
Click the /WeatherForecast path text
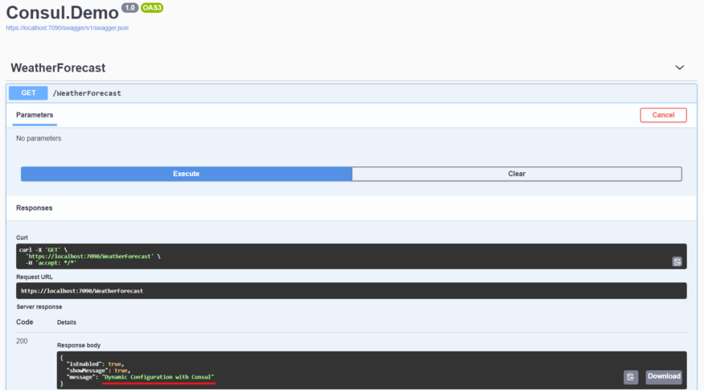click(87, 93)
